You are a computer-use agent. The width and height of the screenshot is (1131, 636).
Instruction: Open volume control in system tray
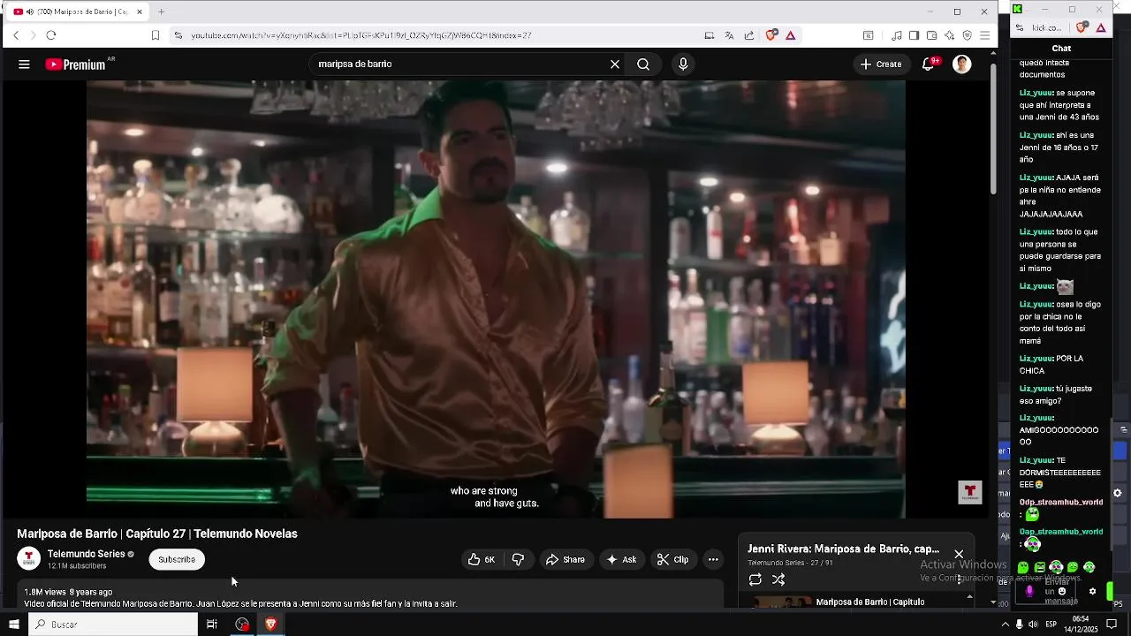pyautogui.click(x=1033, y=625)
